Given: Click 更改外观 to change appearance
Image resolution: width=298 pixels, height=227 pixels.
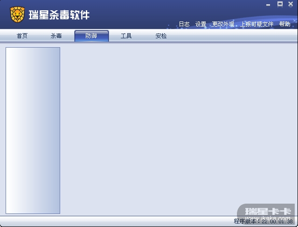Looking at the screenshot, I should (x=223, y=24).
